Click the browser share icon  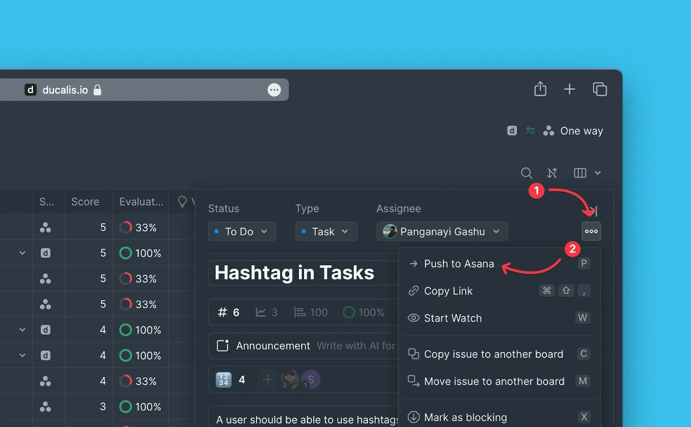540,89
